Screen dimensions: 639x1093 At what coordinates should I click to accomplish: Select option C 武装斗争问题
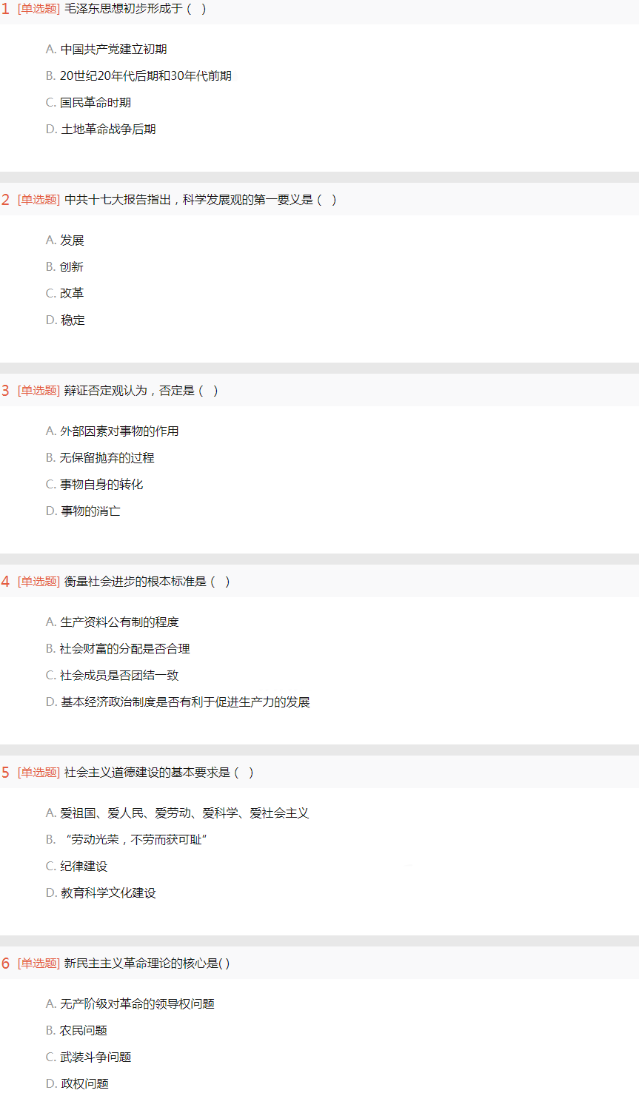click(x=89, y=1057)
